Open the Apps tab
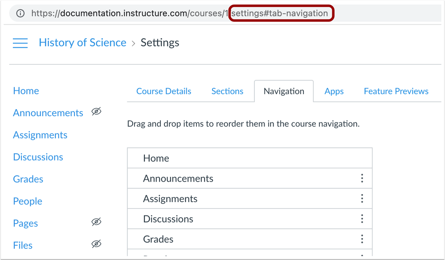 pos(334,91)
